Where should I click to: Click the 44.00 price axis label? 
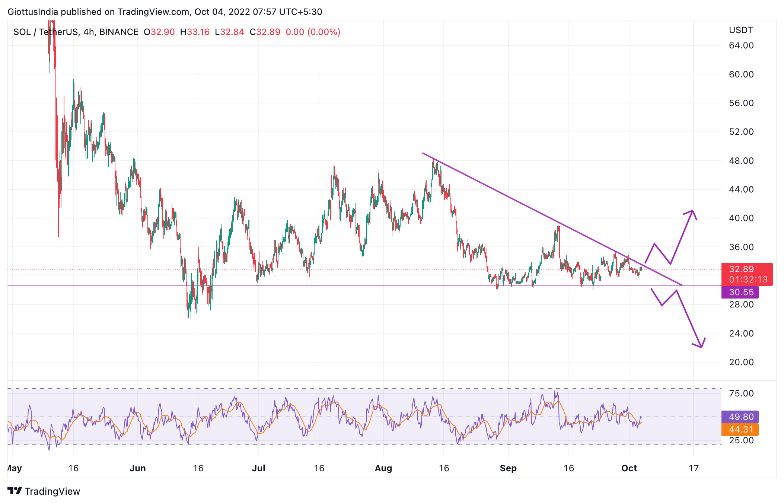742,189
